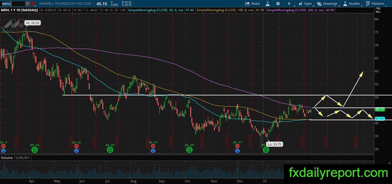Click the O: 44.12 open value

click(x=65, y=10)
